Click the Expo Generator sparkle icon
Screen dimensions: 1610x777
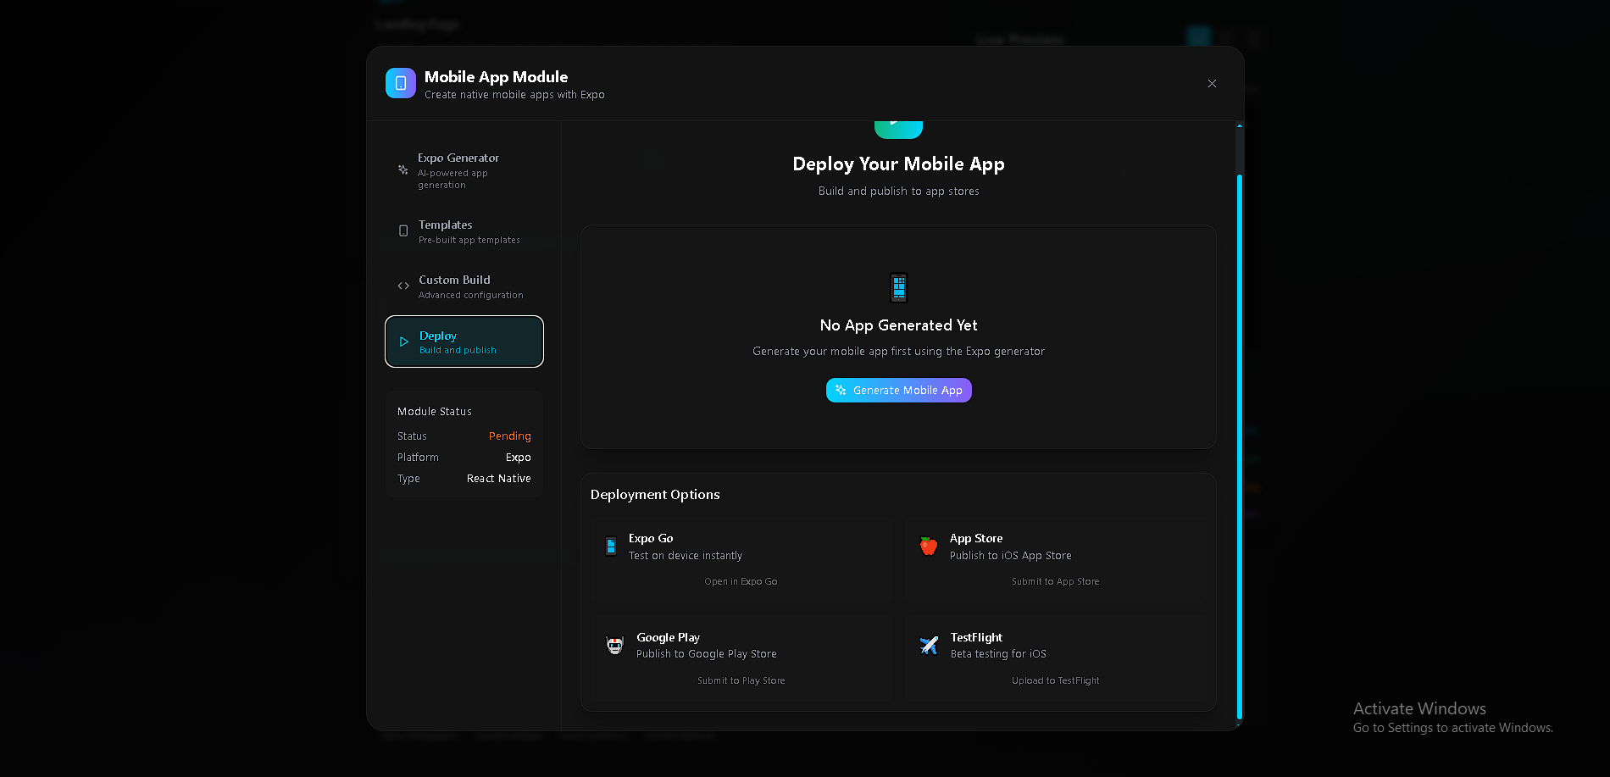pos(403,169)
